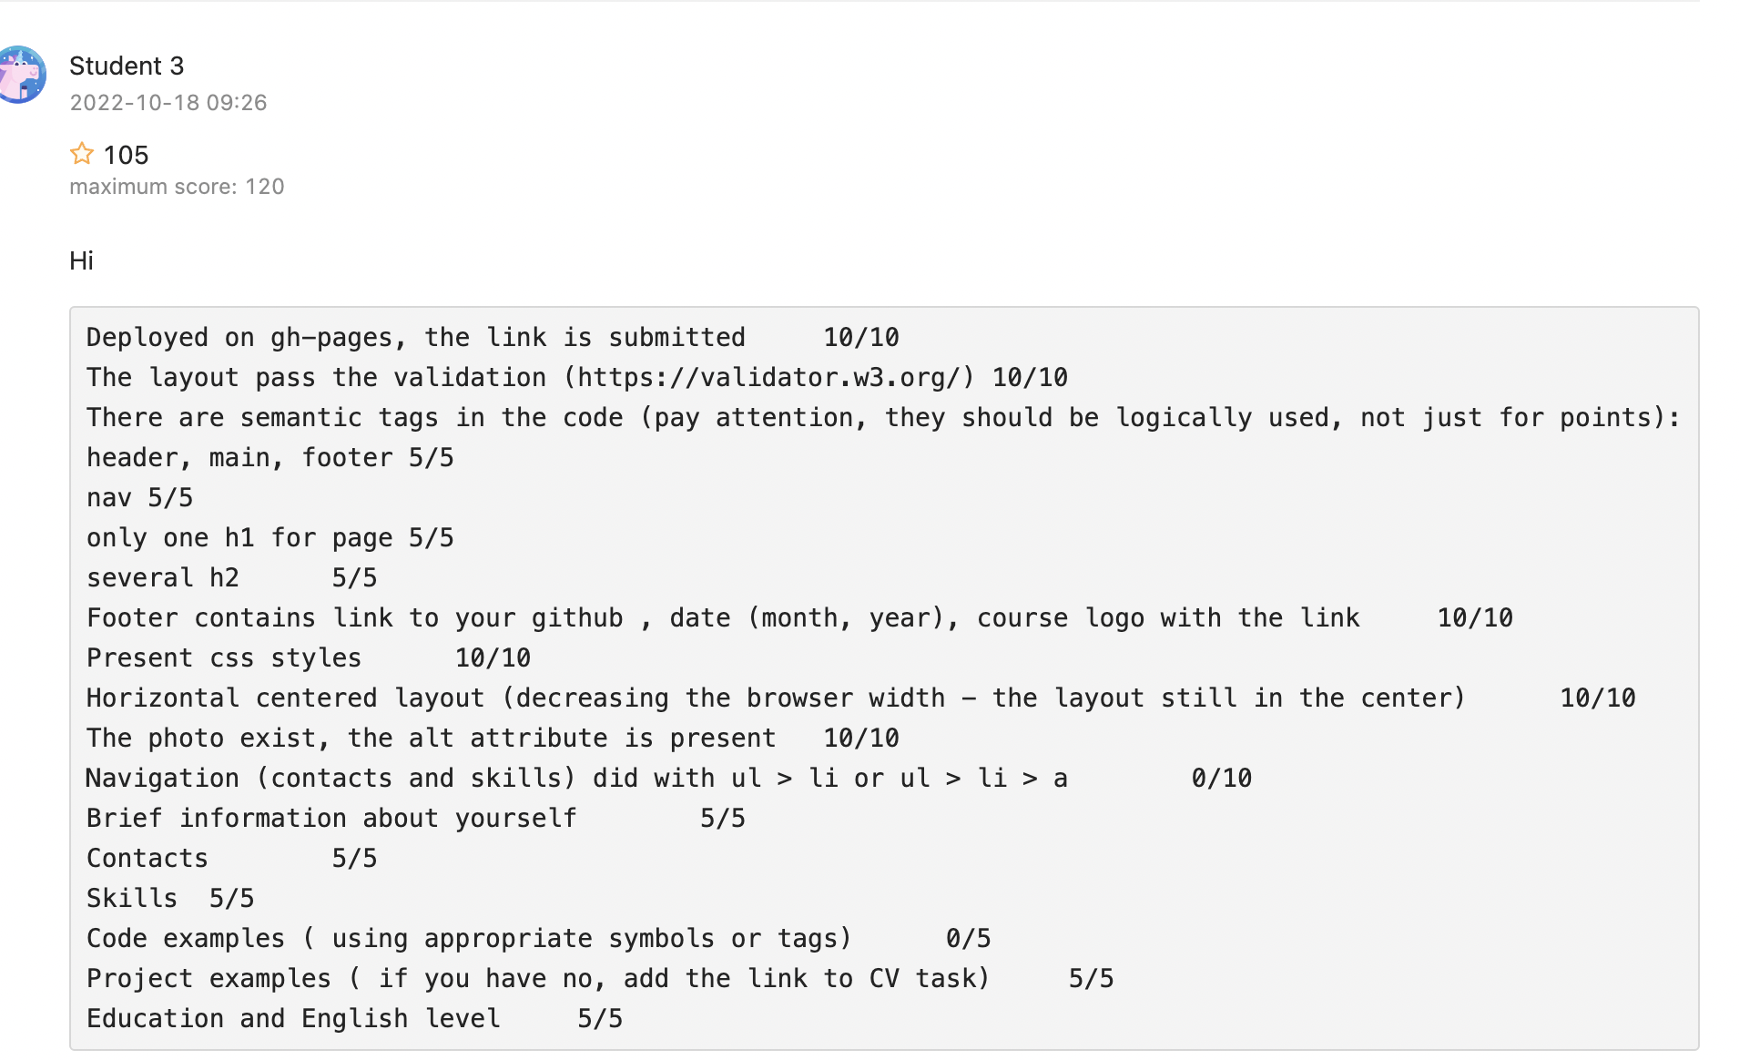Click The photo exist score line
The image size is (1739, 1060).
point(492,738)
